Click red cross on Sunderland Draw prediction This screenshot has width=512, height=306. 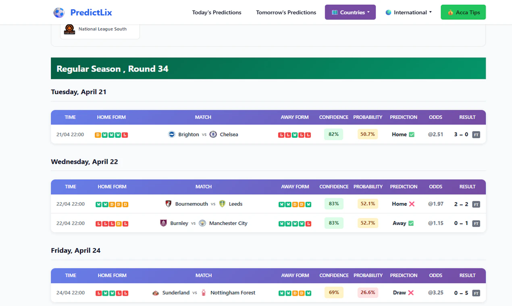(x=411, y=293)
